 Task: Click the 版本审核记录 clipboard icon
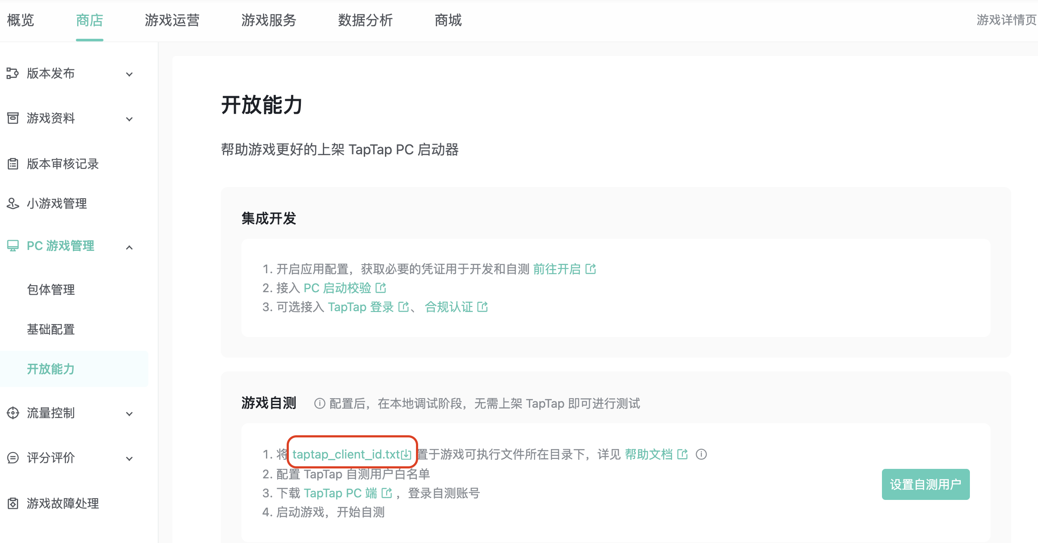pos(13,164)
